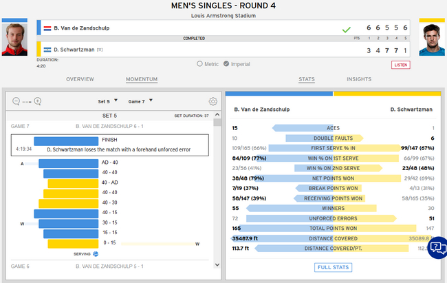Click the Listen button
This screenshot has height=283, width=447.
coord(400,65)
